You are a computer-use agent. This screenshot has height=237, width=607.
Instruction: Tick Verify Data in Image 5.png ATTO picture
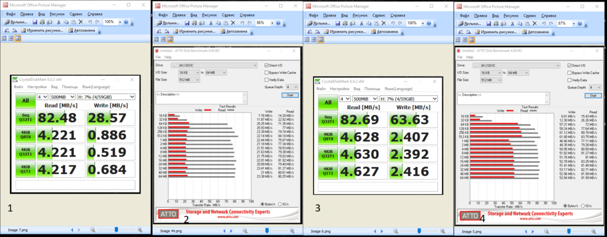point(569,80)
